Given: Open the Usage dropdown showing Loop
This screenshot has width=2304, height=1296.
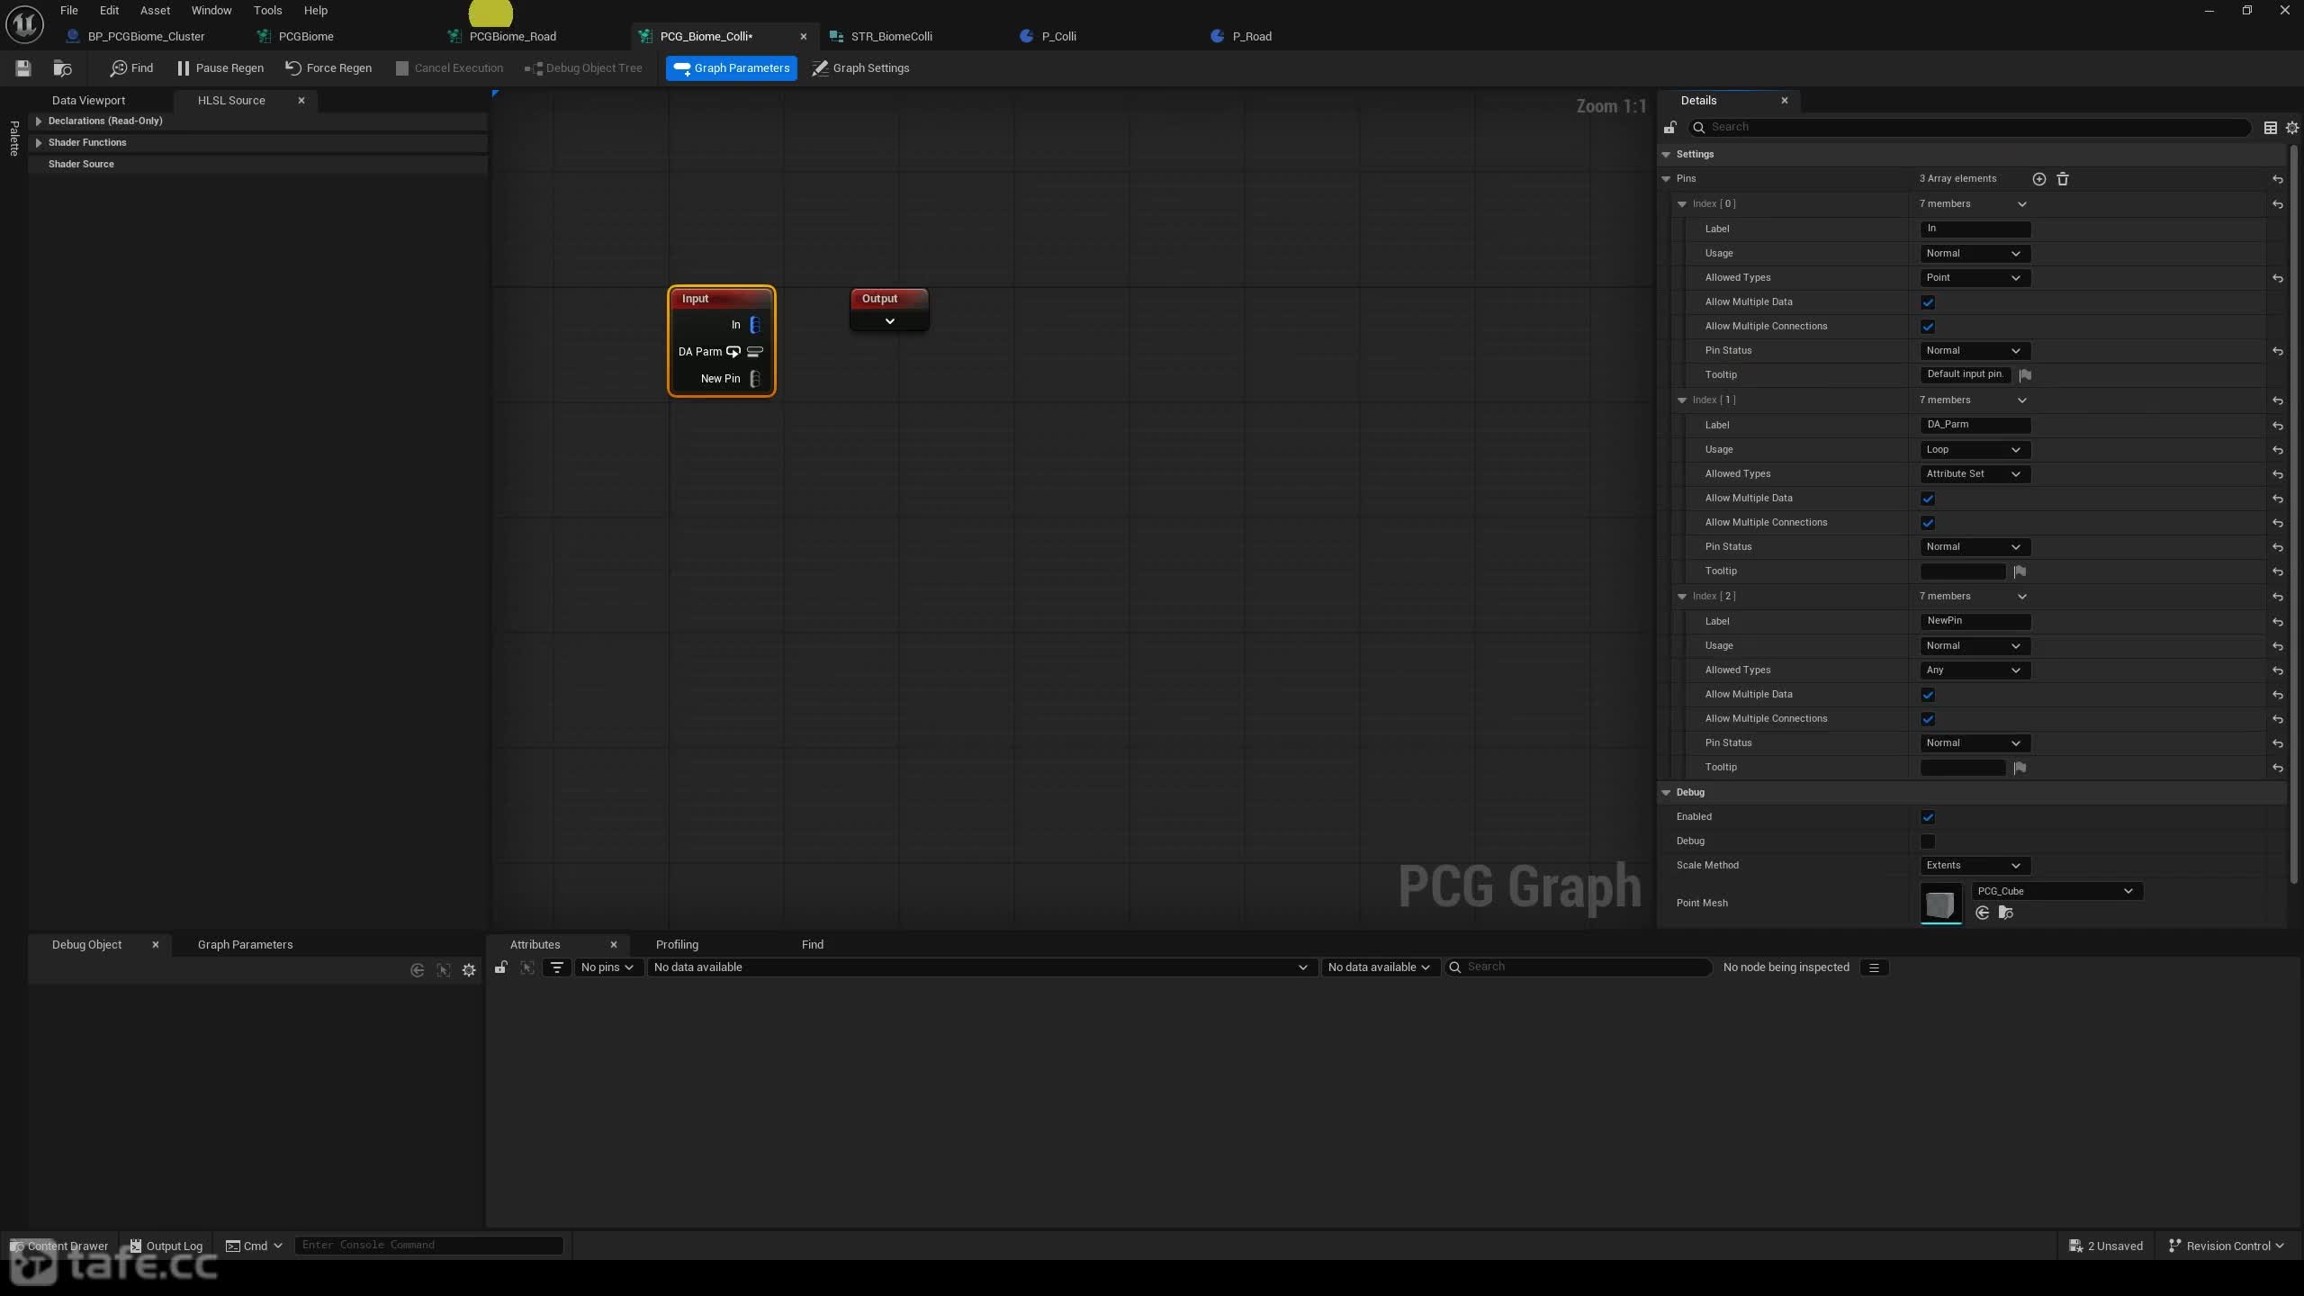Looking at the screenshot, I should click(1975, 450).
